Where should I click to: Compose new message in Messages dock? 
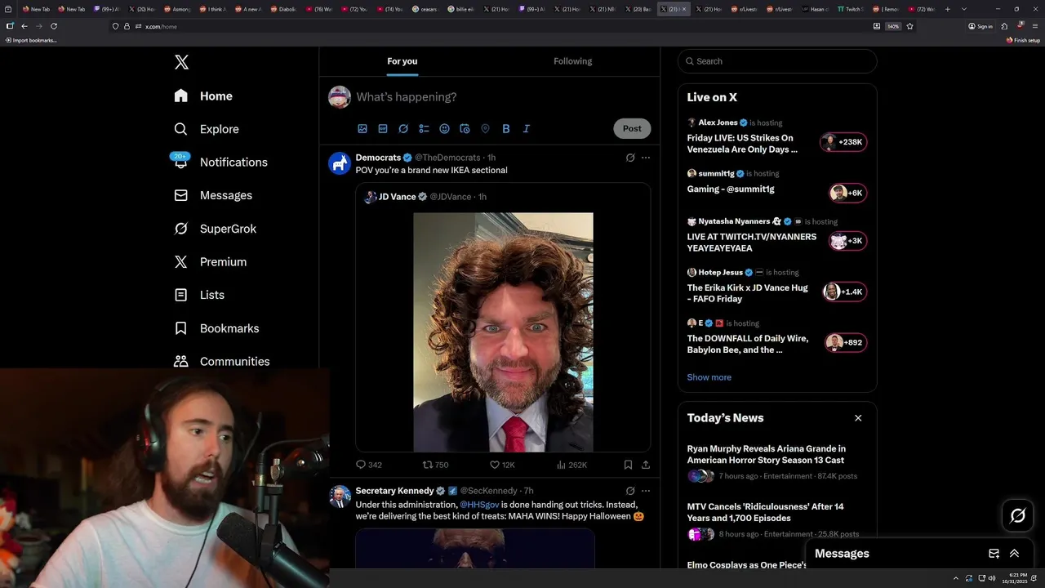(994, 553)
